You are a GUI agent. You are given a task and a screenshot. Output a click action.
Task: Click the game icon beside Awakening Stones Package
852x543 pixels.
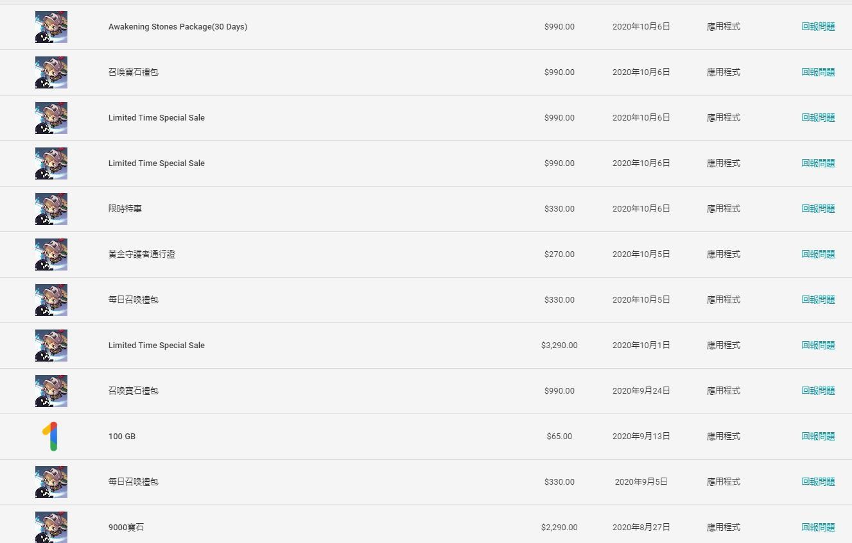pos(51,27)
